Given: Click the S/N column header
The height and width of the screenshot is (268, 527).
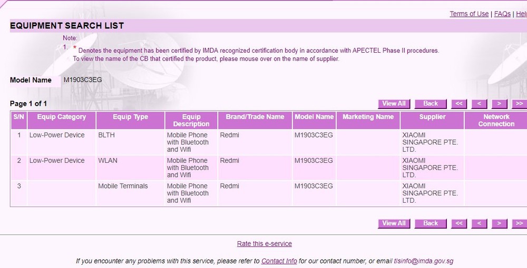Looking at the screenshot, I should (x=19, y=120).
